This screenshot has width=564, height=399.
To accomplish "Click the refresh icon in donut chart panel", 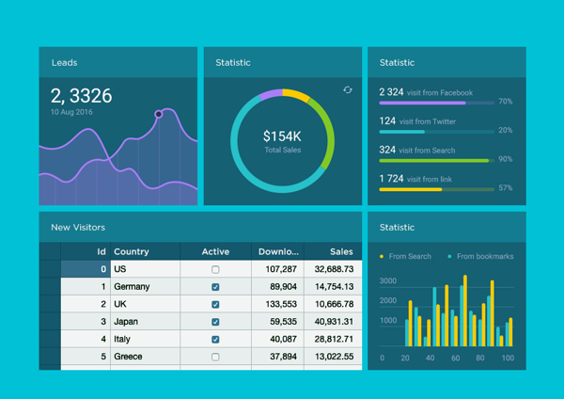I will pyautogui.click(x=348, y=89).
